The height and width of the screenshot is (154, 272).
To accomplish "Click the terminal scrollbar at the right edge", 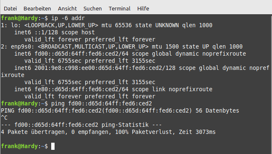I will [271, 84].
